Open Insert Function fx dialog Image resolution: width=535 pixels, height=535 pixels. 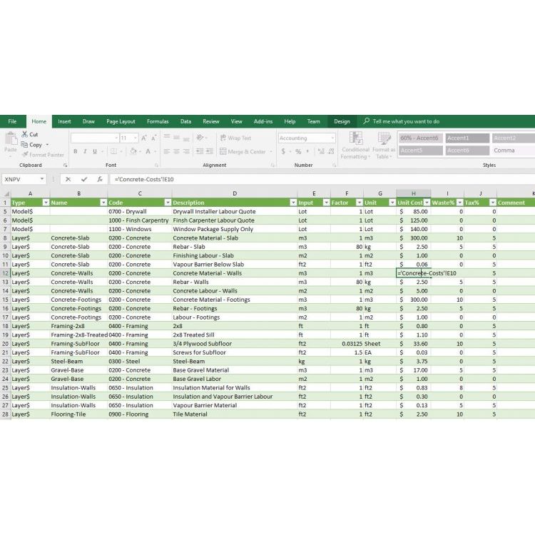click(x=100, y=179)
